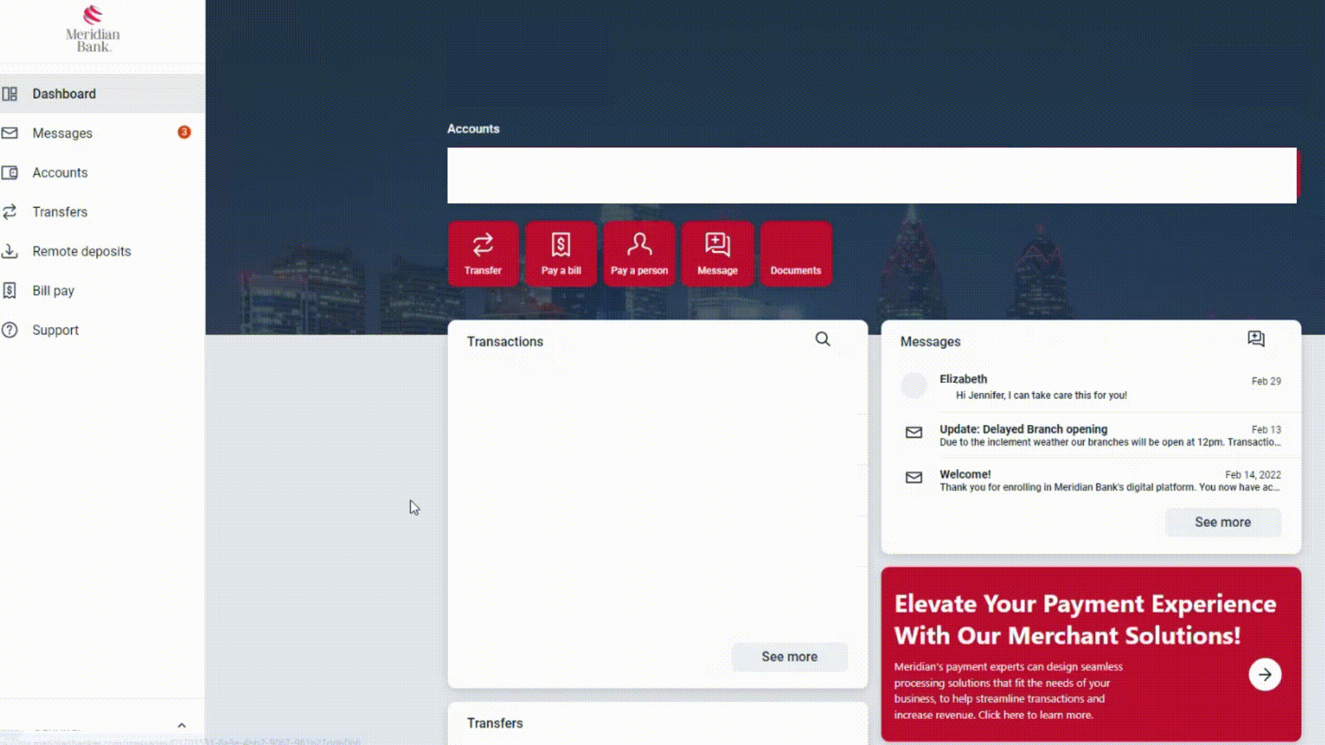Open the Welcome! message
1325x745 pixels.
1091,480
